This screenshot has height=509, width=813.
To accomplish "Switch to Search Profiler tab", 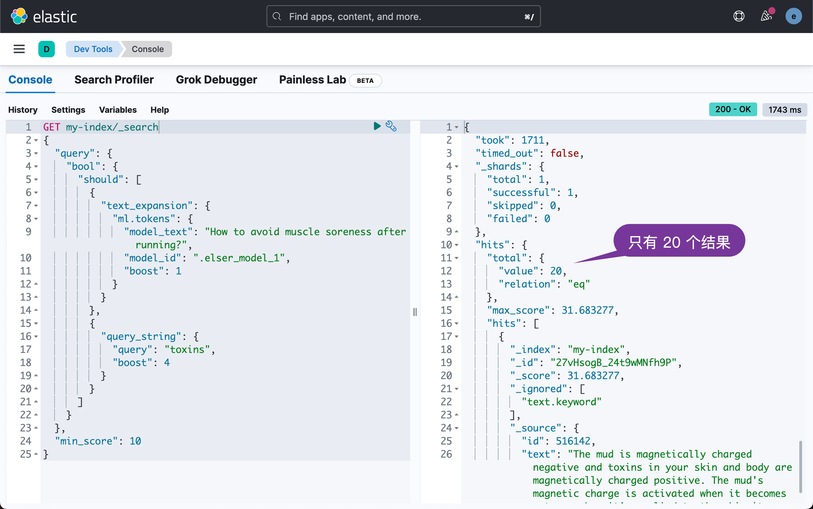I will pyautogui.click(x=114, y=80).
